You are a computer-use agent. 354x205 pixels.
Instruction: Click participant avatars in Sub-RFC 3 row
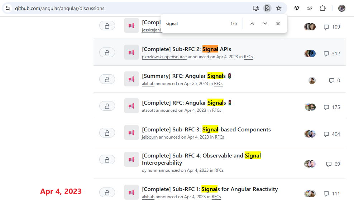[310, 134]
